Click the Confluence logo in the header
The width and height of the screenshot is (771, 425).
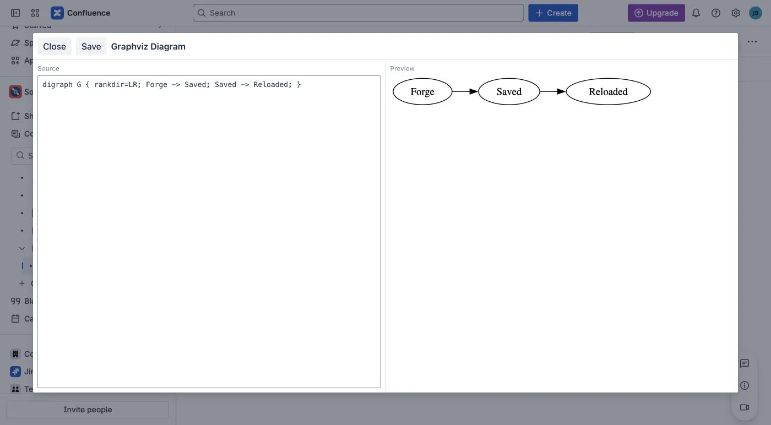tap(80, 13)
